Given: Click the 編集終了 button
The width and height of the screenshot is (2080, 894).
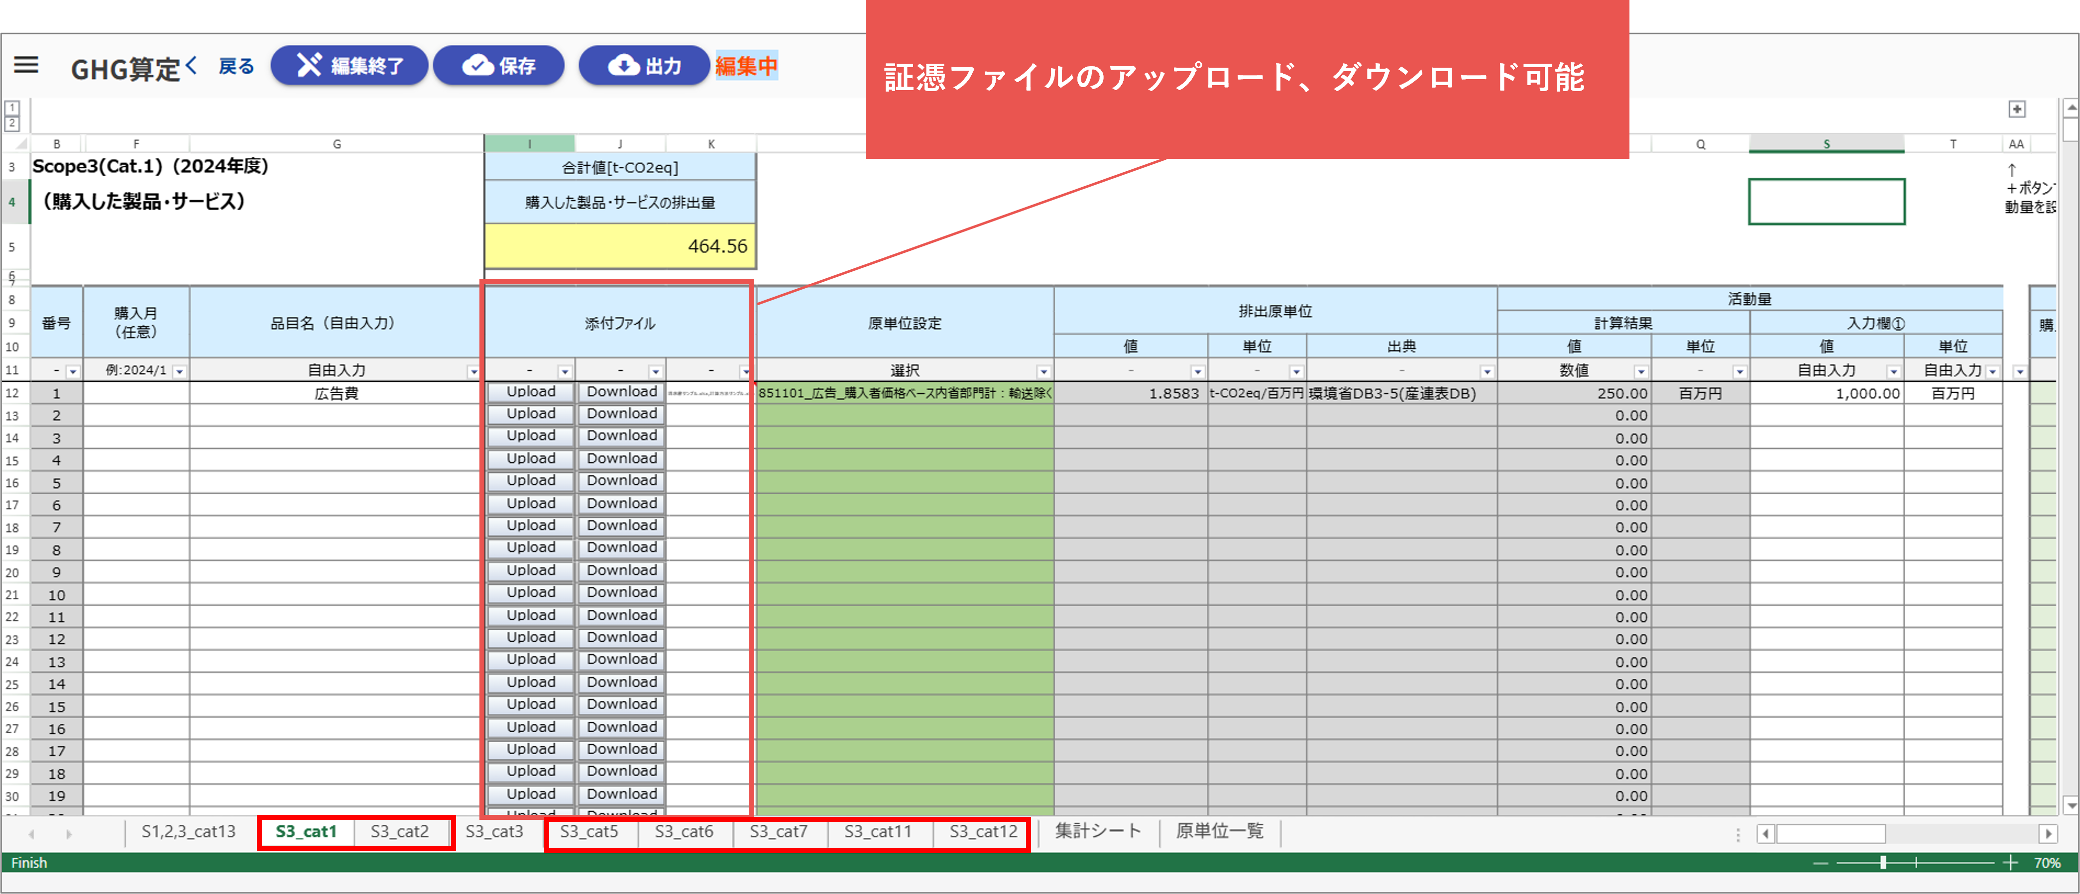Looking at the screenshot, I should 349,65.
